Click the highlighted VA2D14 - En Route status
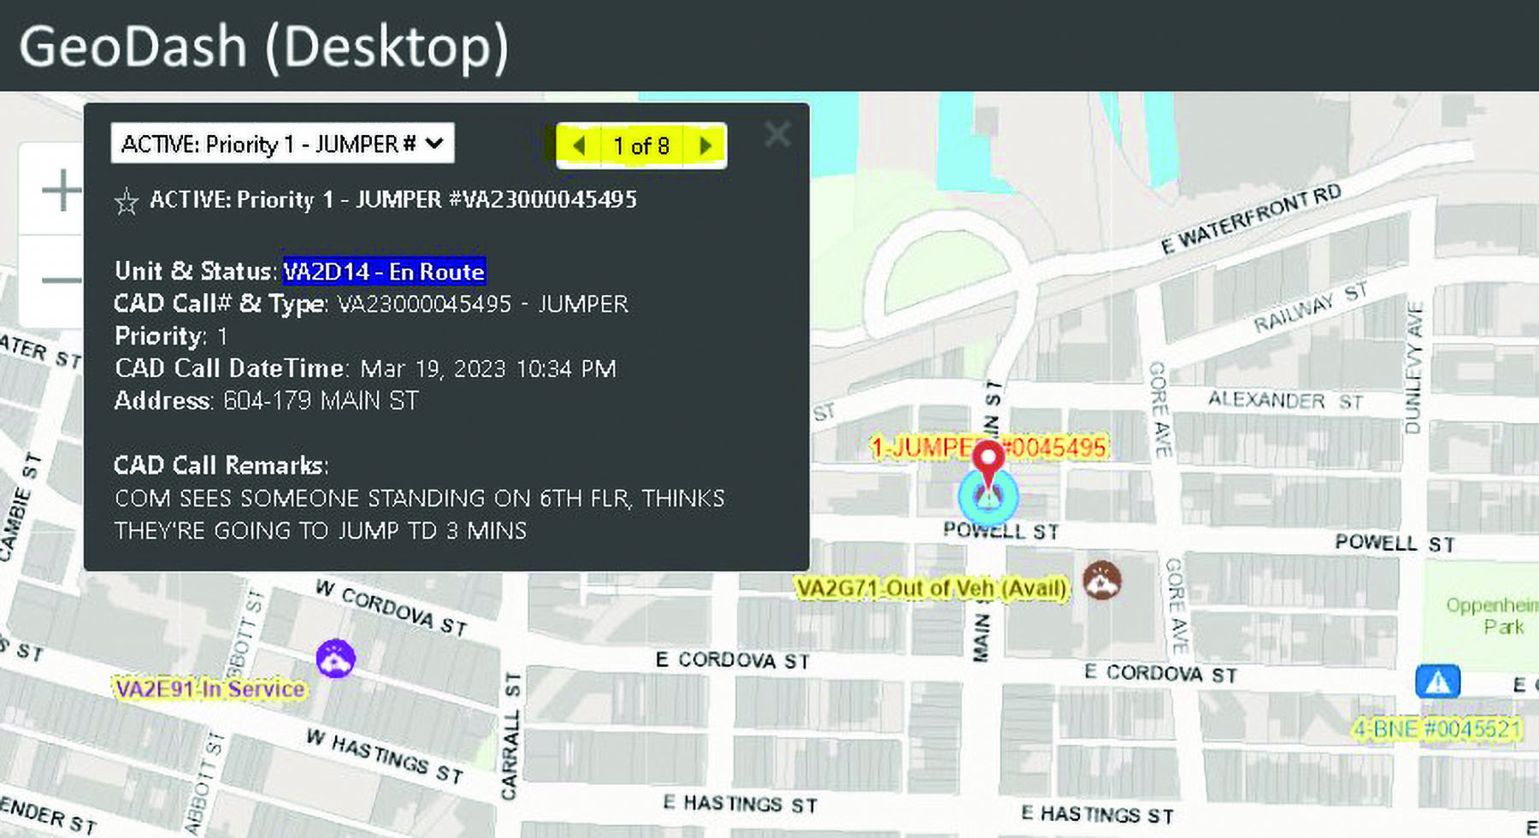Viewport: 1539px width, 838px height. (x=384, y=271)
